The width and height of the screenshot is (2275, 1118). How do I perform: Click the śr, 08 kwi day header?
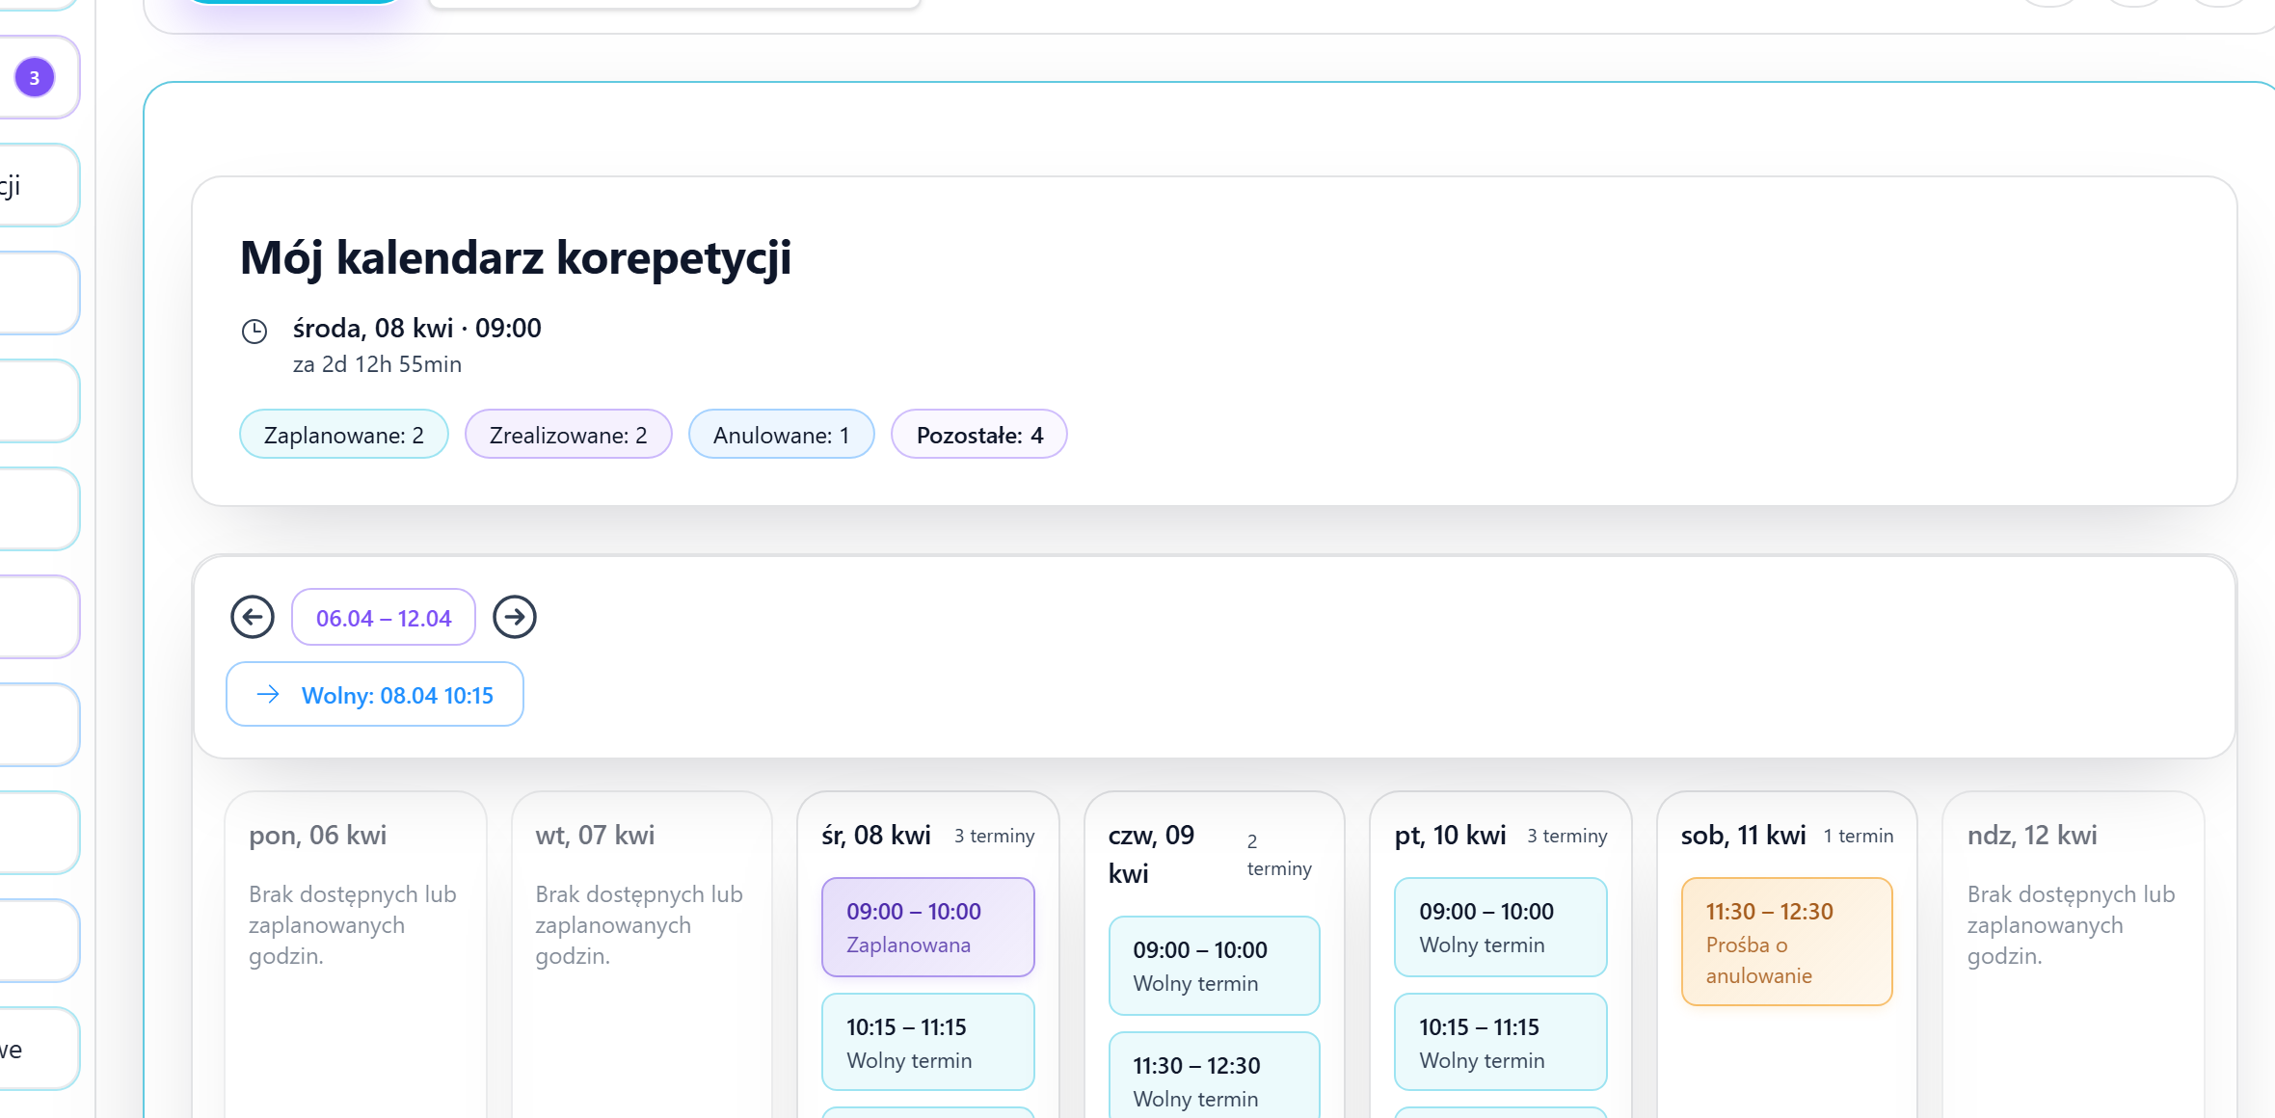(876, 835)
